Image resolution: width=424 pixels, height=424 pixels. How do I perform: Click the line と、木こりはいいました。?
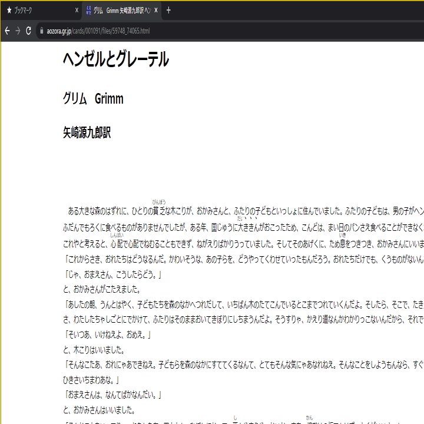pyautogui.click(x=94, y=350)
